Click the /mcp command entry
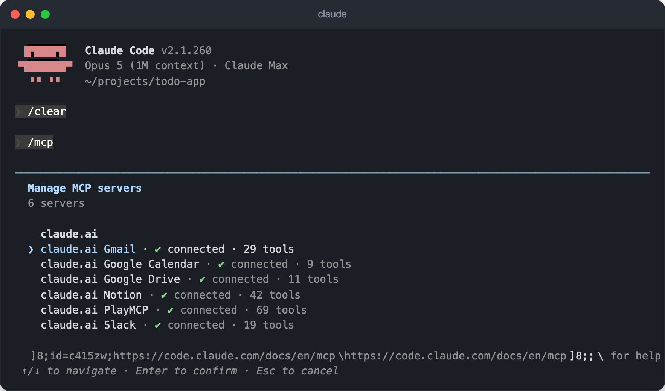 tap(34, 142)
